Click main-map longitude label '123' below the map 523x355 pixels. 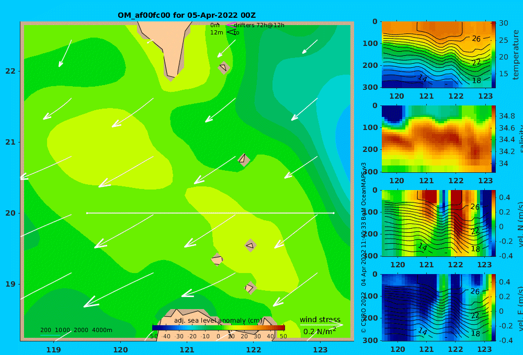[x=321, y=350]
